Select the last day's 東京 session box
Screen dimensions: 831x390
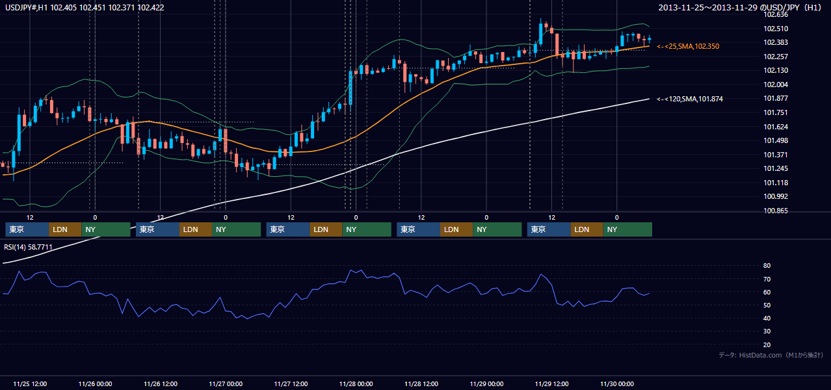pyautogui.click(x=549, y=229)
